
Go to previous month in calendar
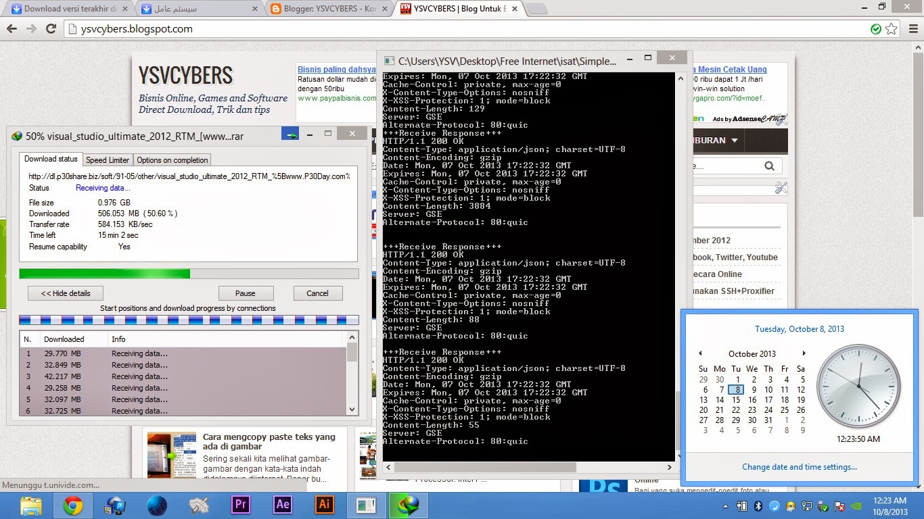(x=700, y=353)
